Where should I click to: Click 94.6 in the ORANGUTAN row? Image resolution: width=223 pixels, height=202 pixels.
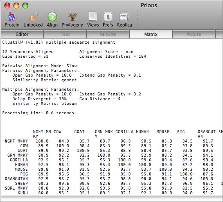point(187,179)
